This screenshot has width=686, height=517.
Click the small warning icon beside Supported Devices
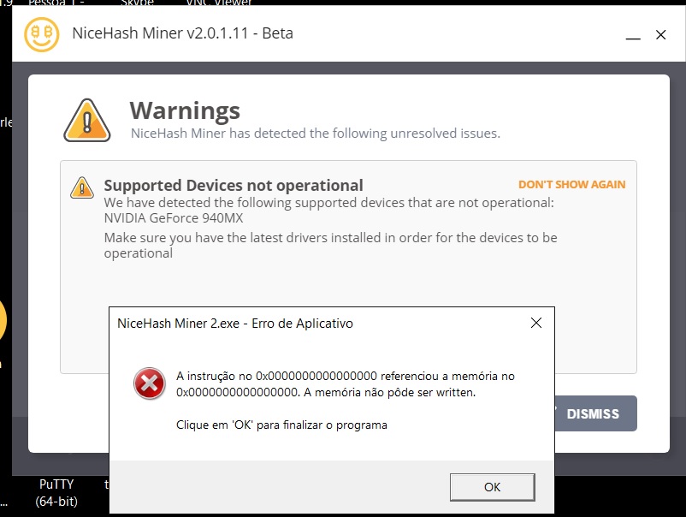81,187
